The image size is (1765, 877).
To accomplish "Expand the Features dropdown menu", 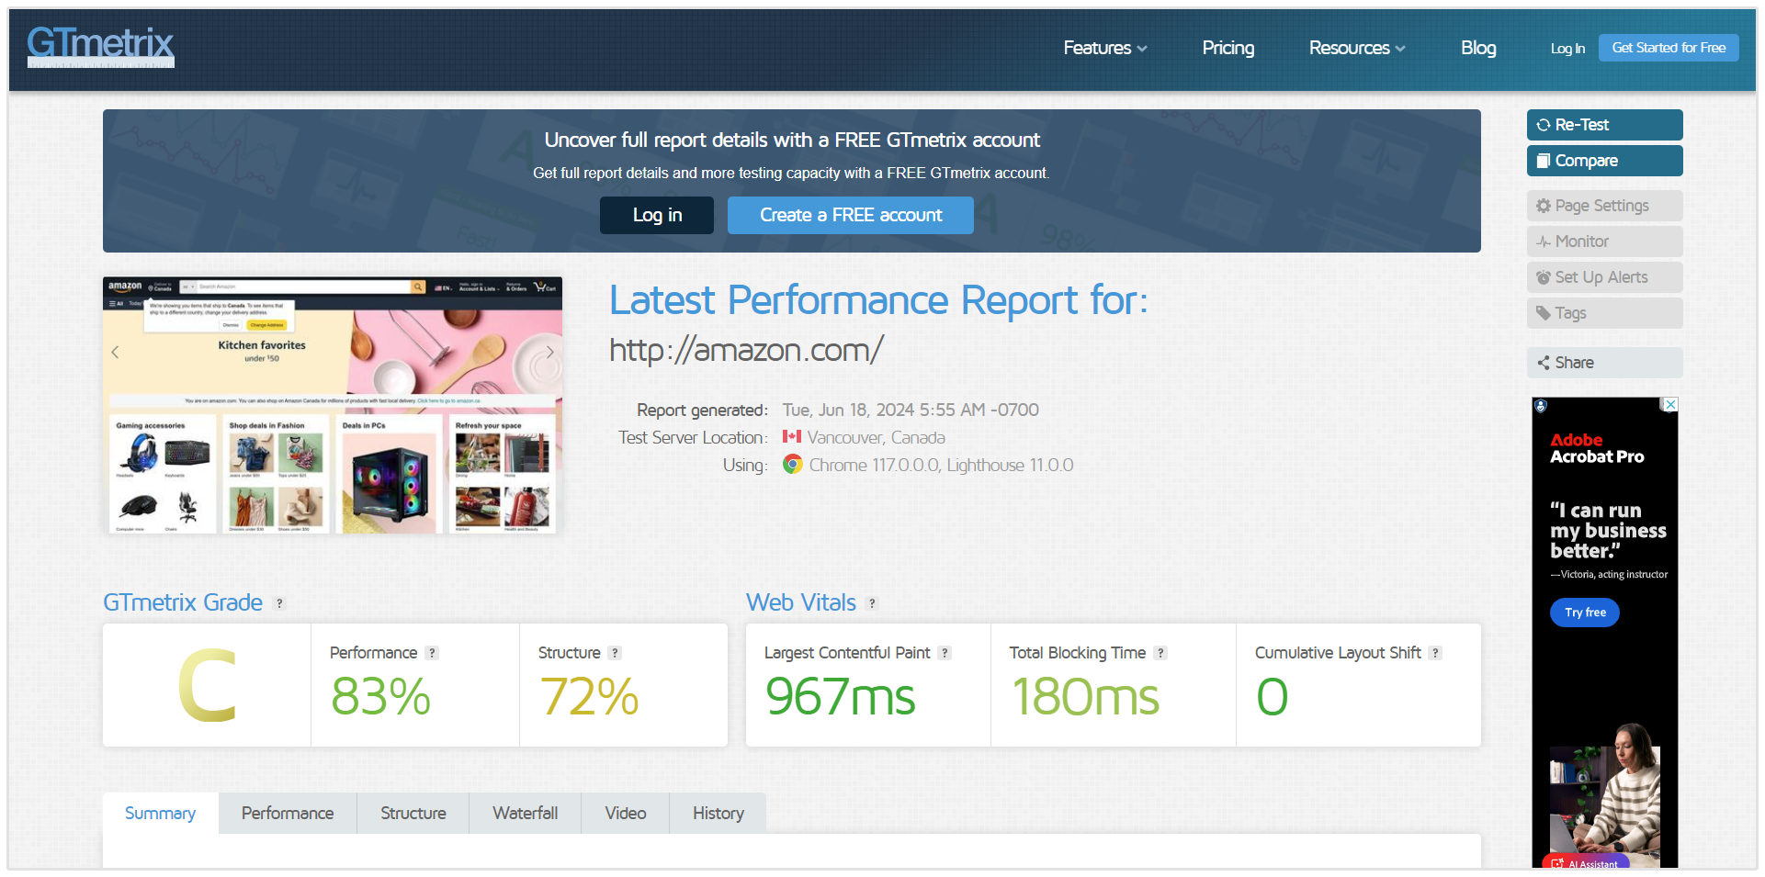I will [1104, 48].
